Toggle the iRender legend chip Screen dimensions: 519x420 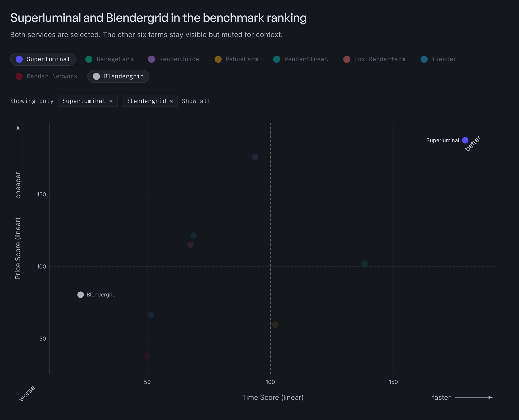439,59
